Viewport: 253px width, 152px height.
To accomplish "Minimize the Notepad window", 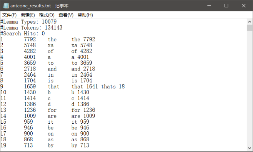I will (x=209, y=6).
